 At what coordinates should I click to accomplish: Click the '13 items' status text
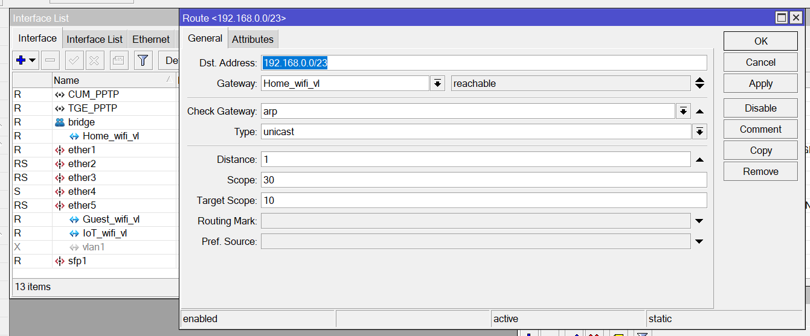(x=33, y=287)
